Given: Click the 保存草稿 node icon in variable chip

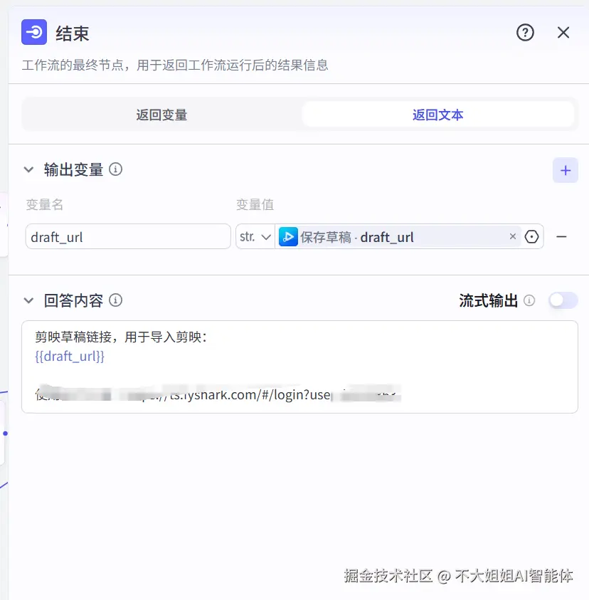Looking at the screenshot, I should (x=287, y=236).
